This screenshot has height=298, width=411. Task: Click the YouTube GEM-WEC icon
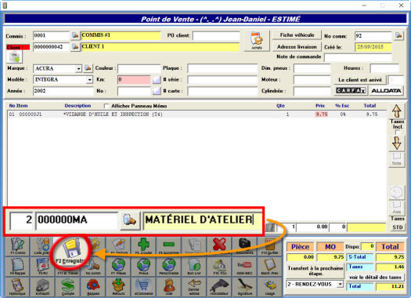244,266
